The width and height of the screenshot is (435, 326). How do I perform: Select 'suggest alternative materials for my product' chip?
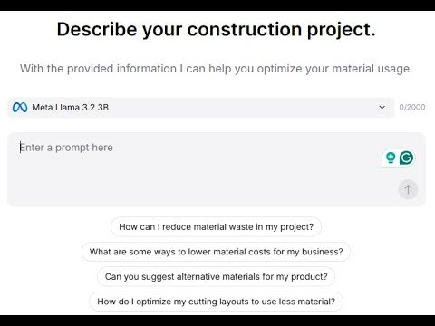(x=217, y=276)
